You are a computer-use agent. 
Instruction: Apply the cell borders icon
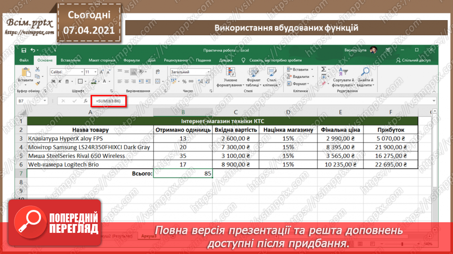(x=80, y=81)
